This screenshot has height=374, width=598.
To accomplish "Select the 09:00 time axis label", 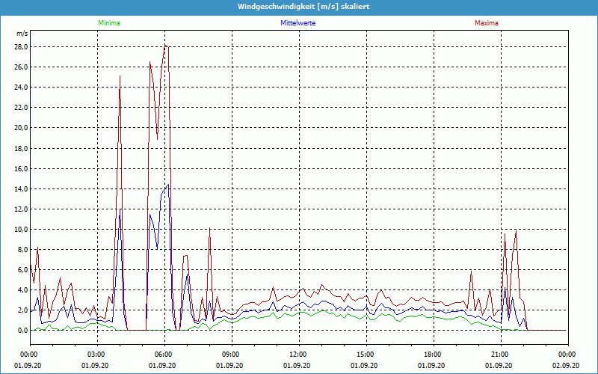I will (x=231, y=354).
